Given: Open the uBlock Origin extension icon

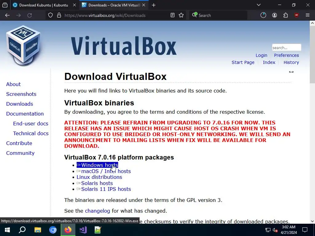Looking at the screenshot, I should tap(297, 15).
